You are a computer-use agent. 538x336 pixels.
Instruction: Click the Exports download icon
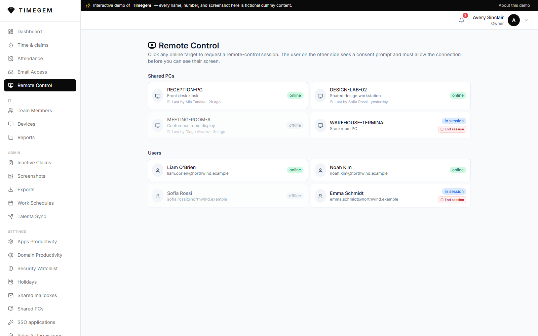tap(11, 190)
